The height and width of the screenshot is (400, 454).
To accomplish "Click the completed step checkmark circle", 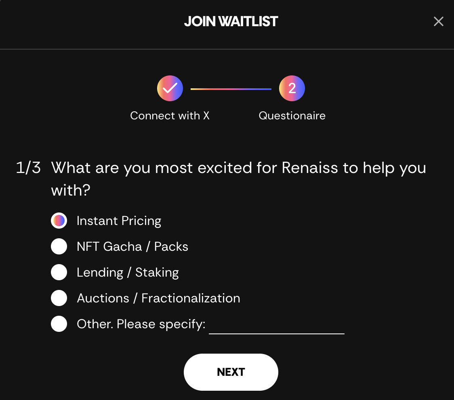I will pos(170,88).
